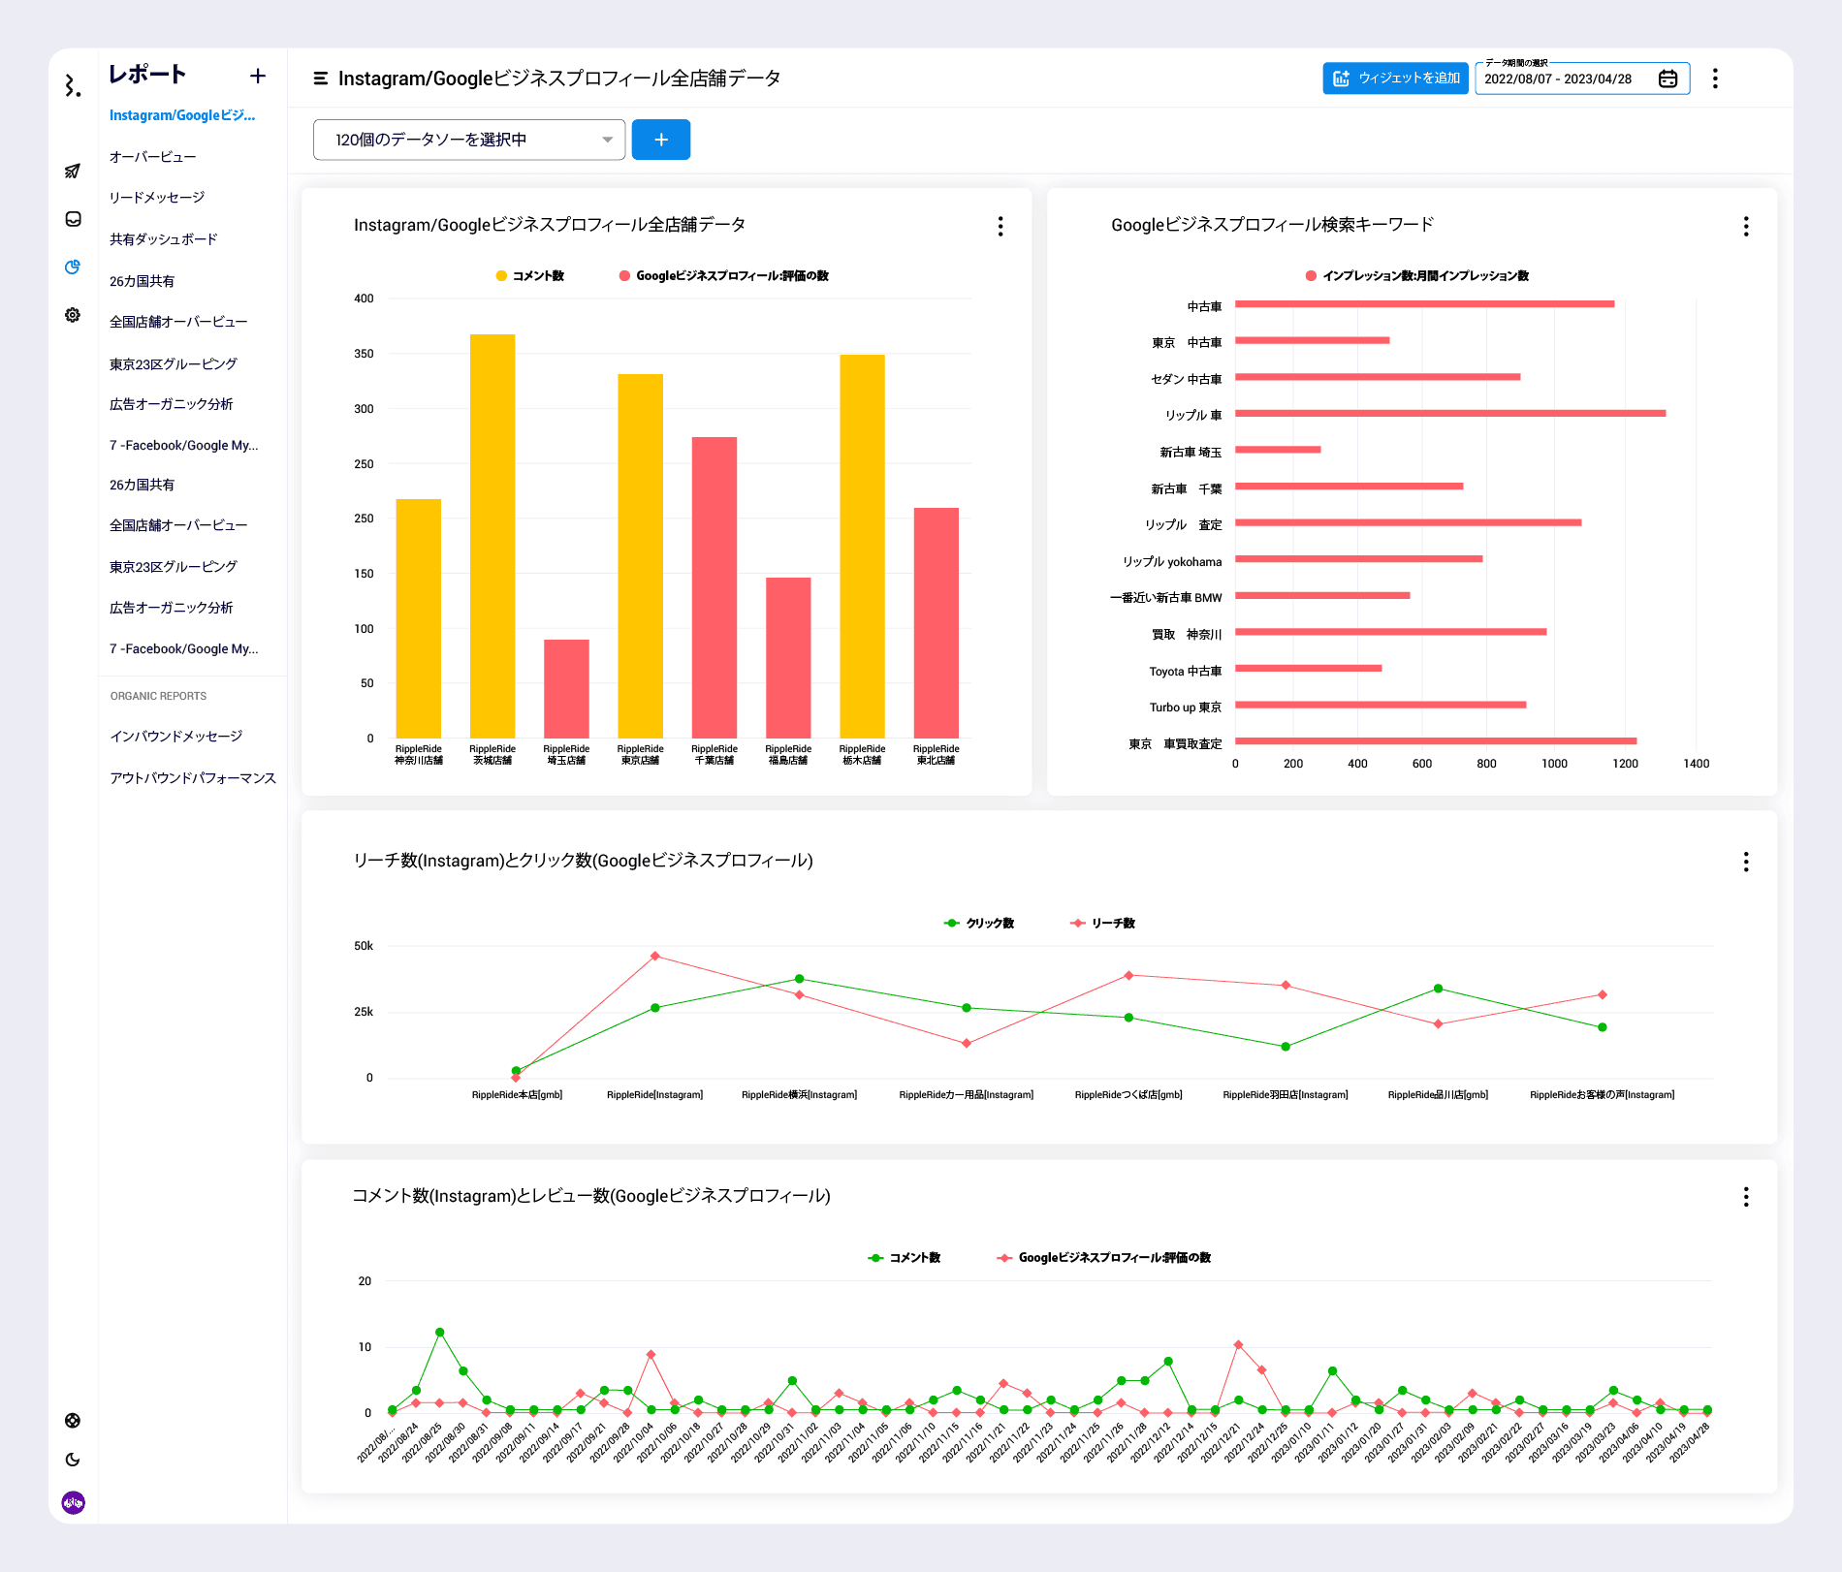
Task: Open options menu for リーチ数 chart widget
Action: [x=1746, y=862]
